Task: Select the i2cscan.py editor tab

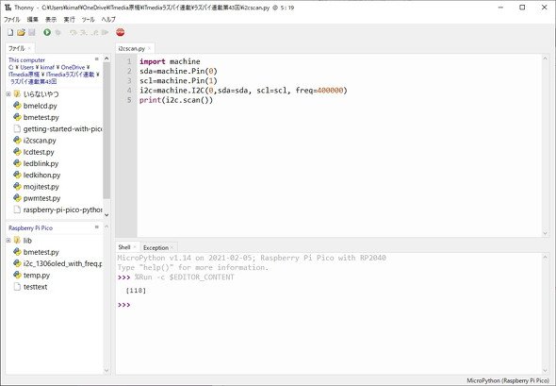Action: (132, 48)
